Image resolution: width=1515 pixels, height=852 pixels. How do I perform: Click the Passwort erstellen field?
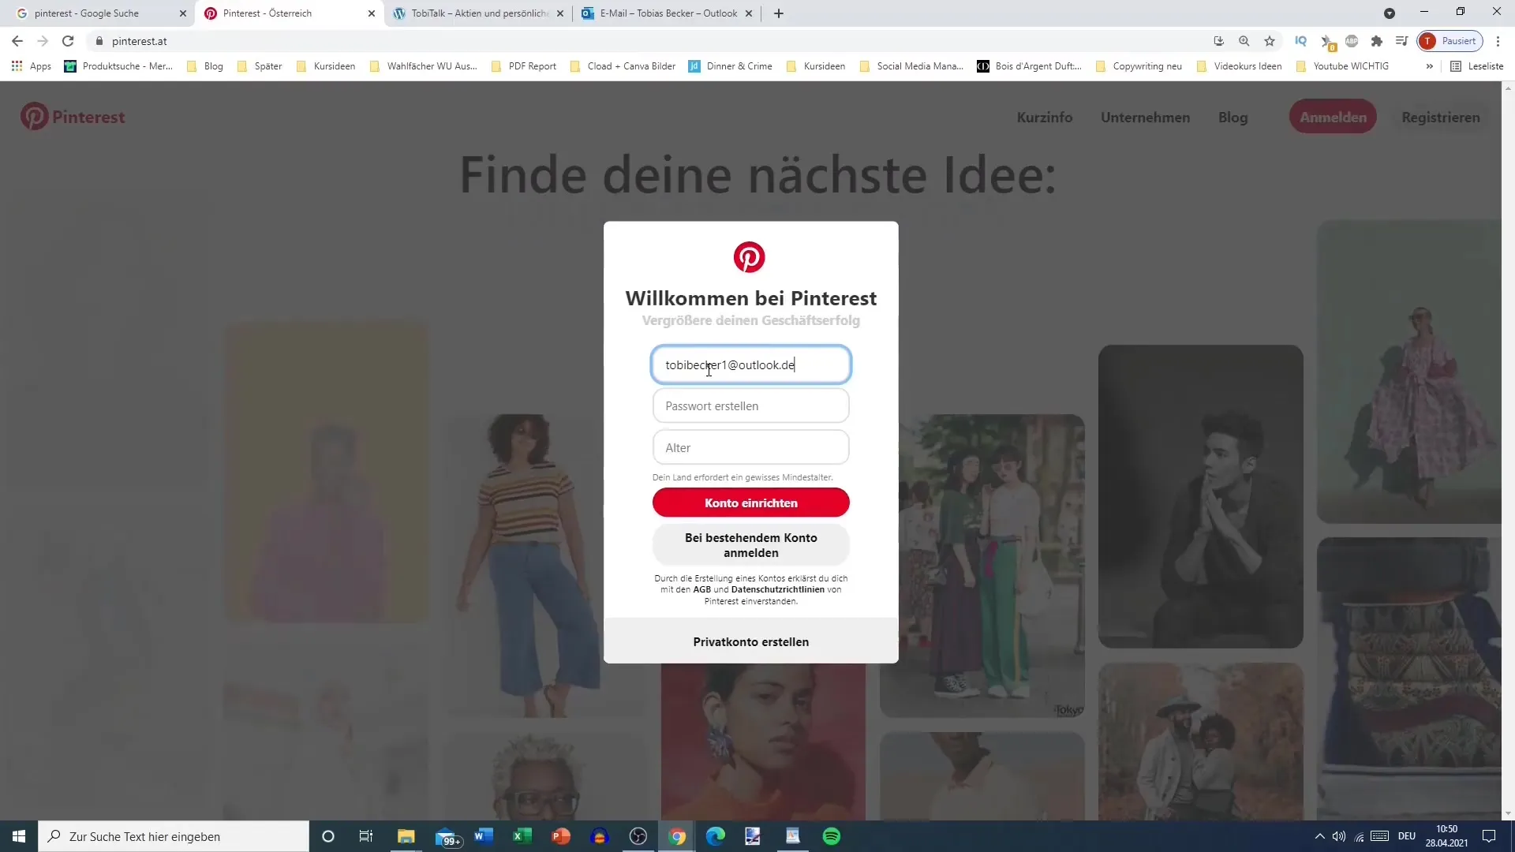click(x=751, y=405)
